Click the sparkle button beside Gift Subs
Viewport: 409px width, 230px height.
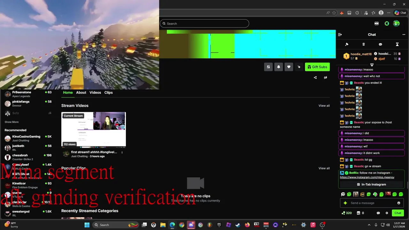pyautogui.click(x=299, y=67)
